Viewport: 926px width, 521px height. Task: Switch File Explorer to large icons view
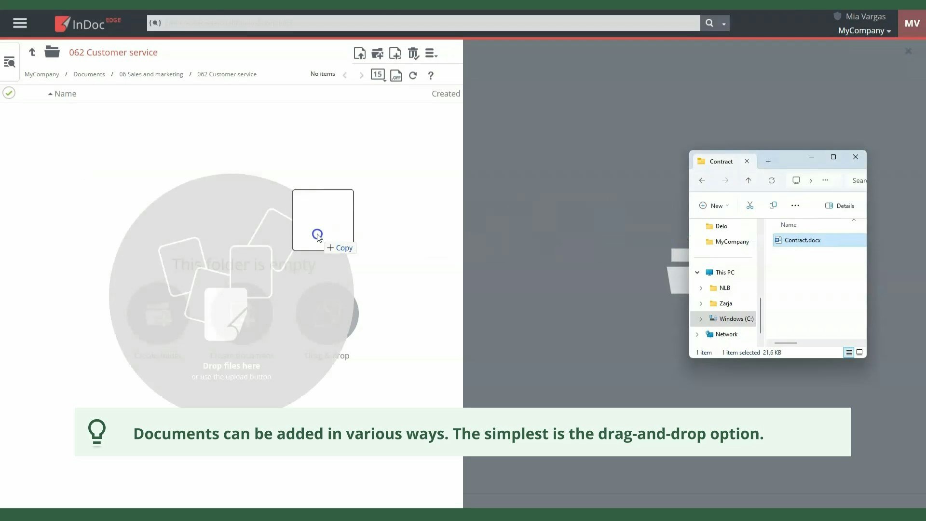click(859, 352)
